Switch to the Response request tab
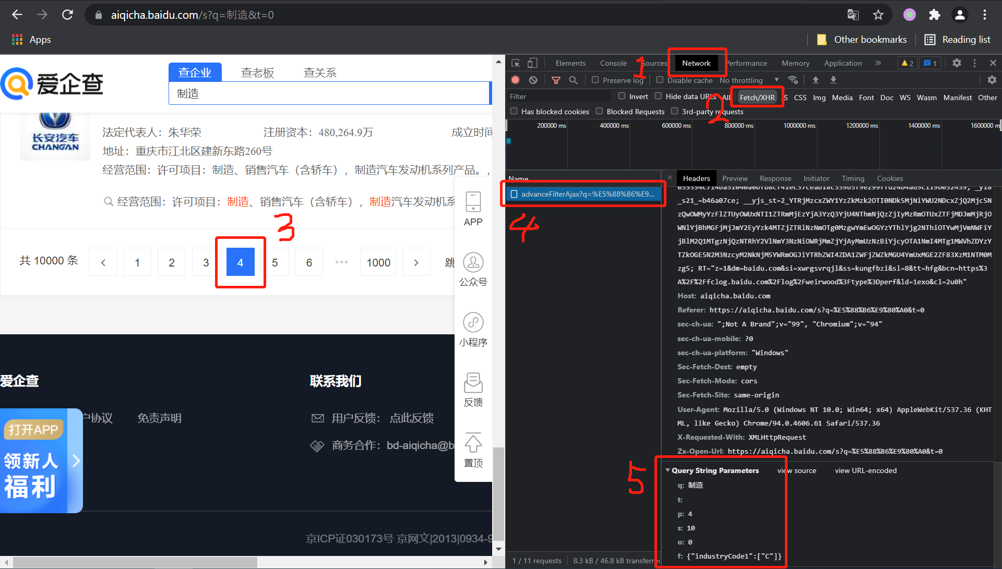This screenshot has width=1002, height=569. pos(776,178)
